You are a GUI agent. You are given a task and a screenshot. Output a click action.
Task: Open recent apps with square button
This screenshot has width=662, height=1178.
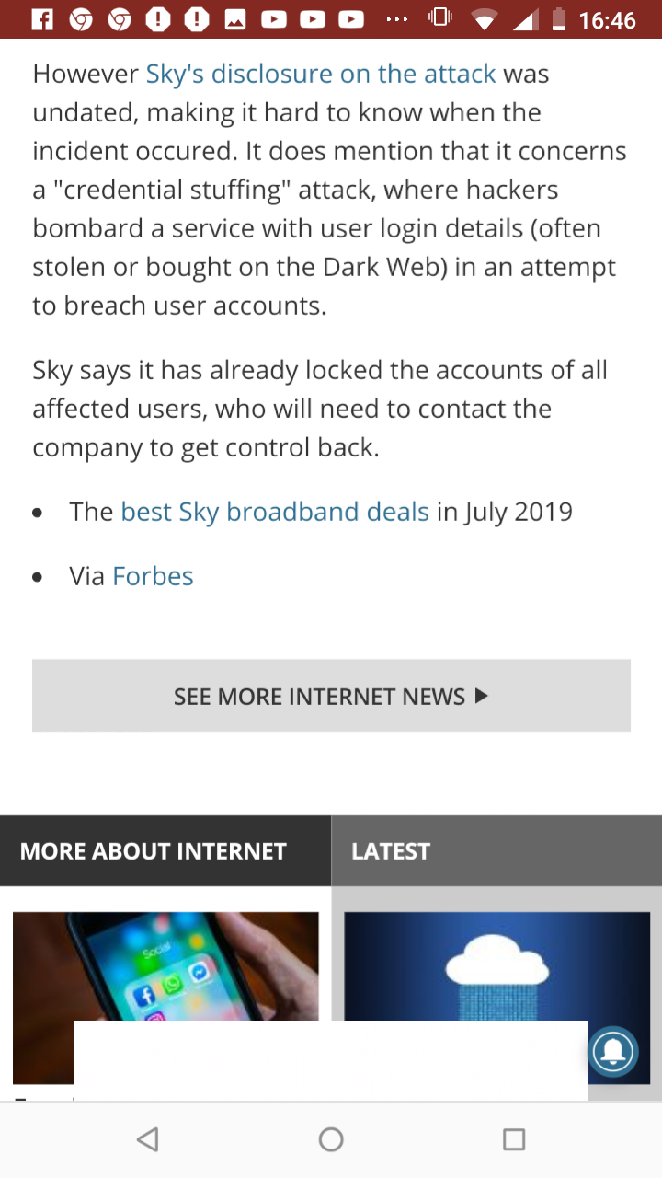514,1139
